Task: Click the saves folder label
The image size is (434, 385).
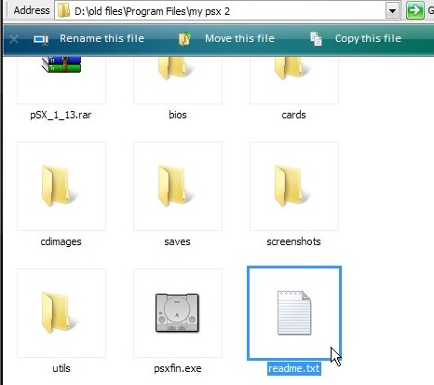Action: click(x=177, y=241)
